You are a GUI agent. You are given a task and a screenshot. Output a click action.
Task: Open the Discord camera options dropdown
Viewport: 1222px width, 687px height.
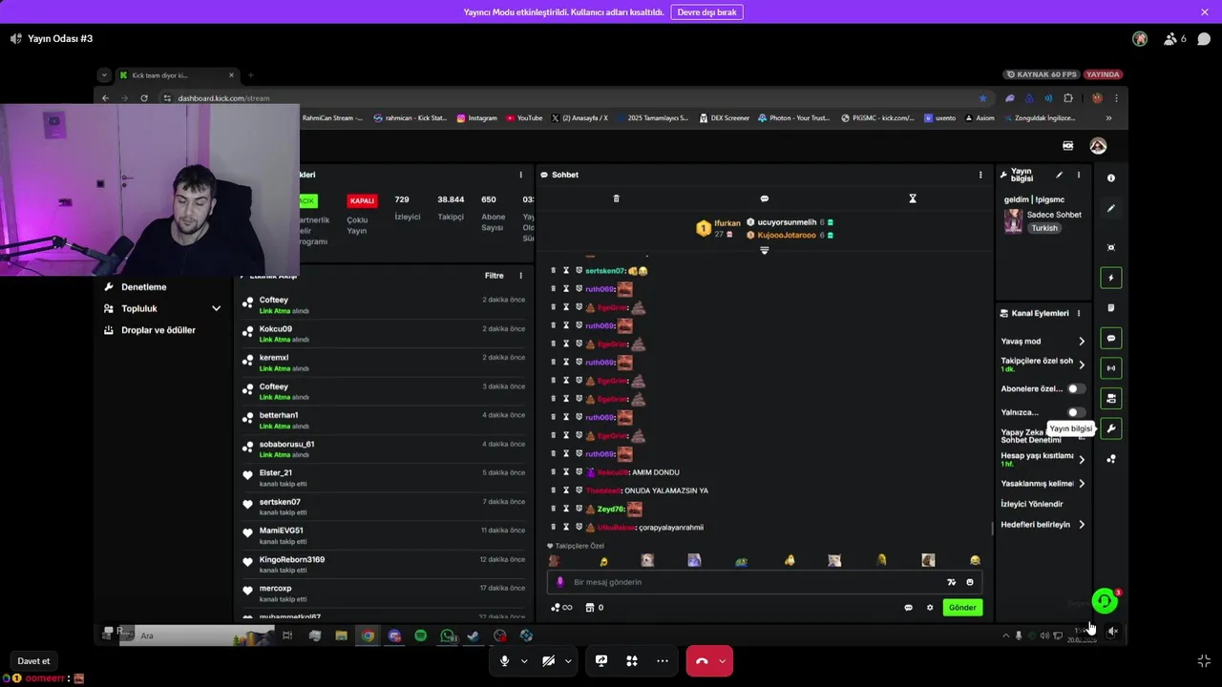[568, 661]
